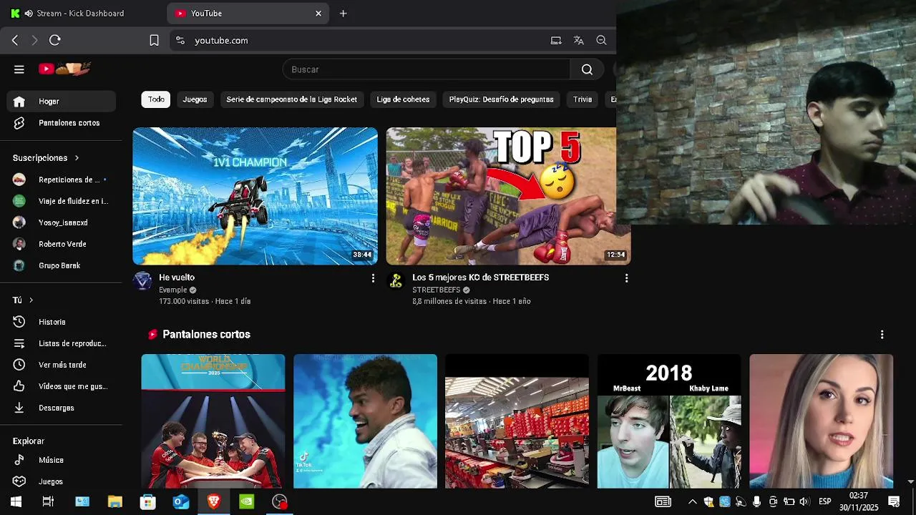Open Los 5 mejores KO title

click(x=480, y=278)
